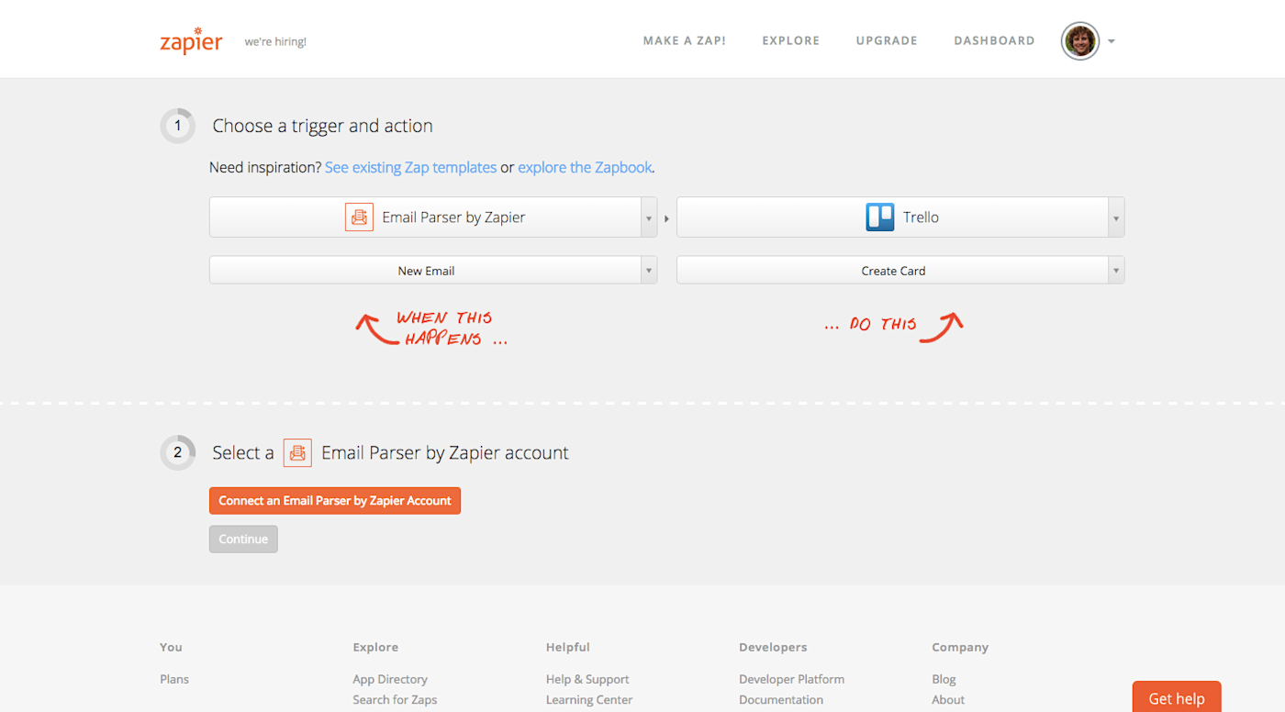Image resolution: width=1285 pixels, height=712 pixels.
Task: Expand the account menu arrow beside avatar
Action: [x=1112, y=41]
